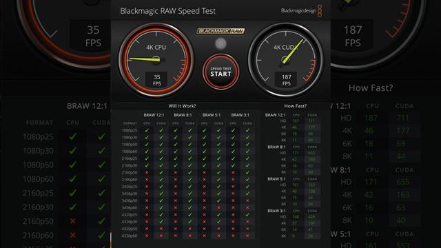
Task: Click 4320p60 row's BRAW 3:1 CUDA red cross
Action: pyautogui.click(x=247, y=236)
